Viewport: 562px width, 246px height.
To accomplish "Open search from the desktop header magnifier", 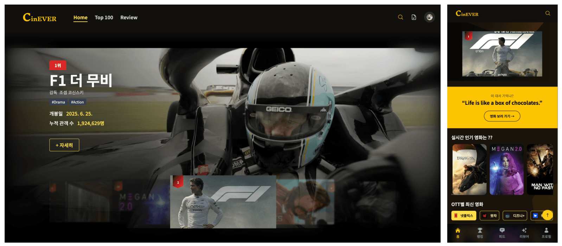I will [401, 17].
